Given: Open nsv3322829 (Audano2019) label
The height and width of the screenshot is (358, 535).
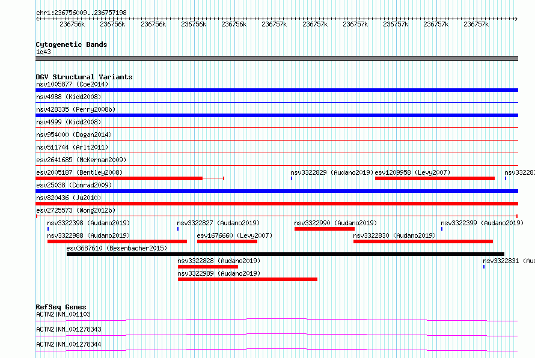Looking at the screenshot, I should tap(332, 172).
